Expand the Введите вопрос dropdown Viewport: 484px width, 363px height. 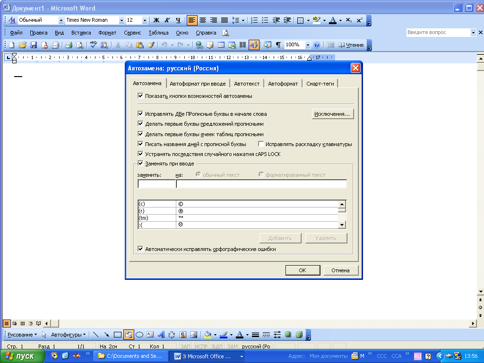point(473,33)
